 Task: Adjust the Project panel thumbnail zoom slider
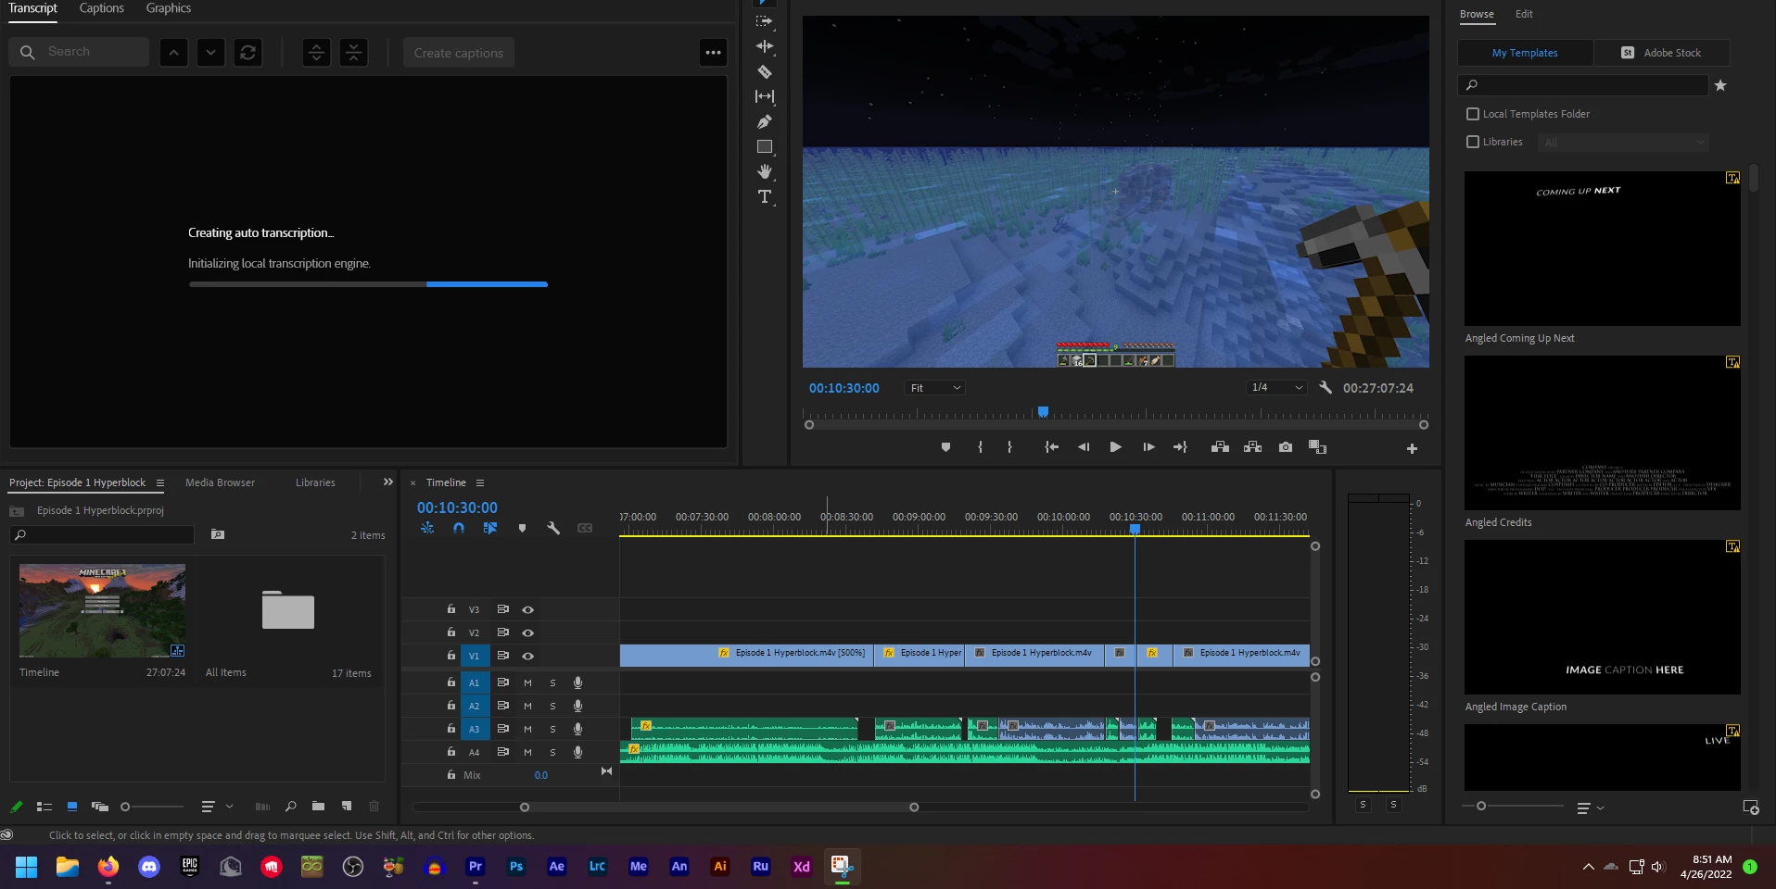125,807
